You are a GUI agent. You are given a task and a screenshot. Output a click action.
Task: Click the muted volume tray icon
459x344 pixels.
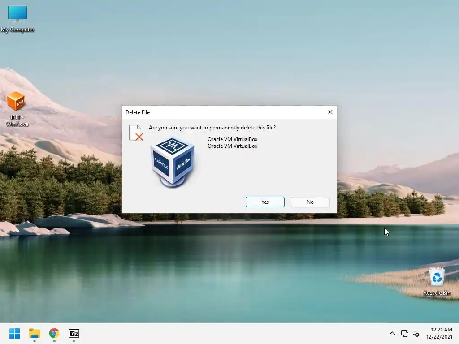(416, 333)
